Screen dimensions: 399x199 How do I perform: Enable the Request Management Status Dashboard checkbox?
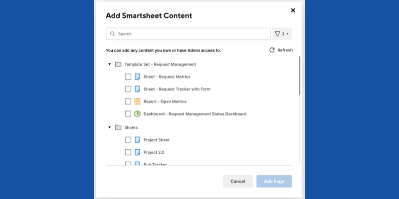coord(128,114)
